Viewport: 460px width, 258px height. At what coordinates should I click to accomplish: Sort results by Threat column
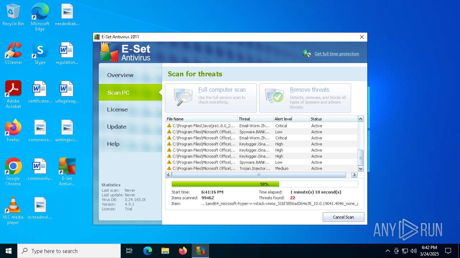[x=255, y=119]
